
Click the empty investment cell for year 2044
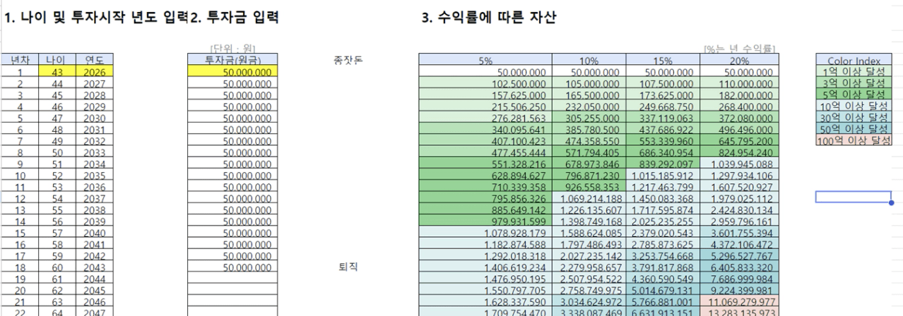tap(232, 278)
